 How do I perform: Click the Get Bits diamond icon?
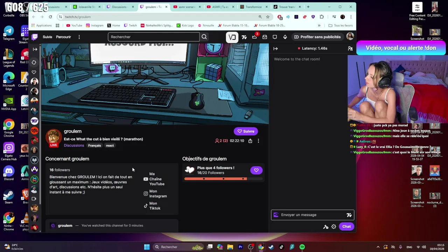(x=285, y=37)
